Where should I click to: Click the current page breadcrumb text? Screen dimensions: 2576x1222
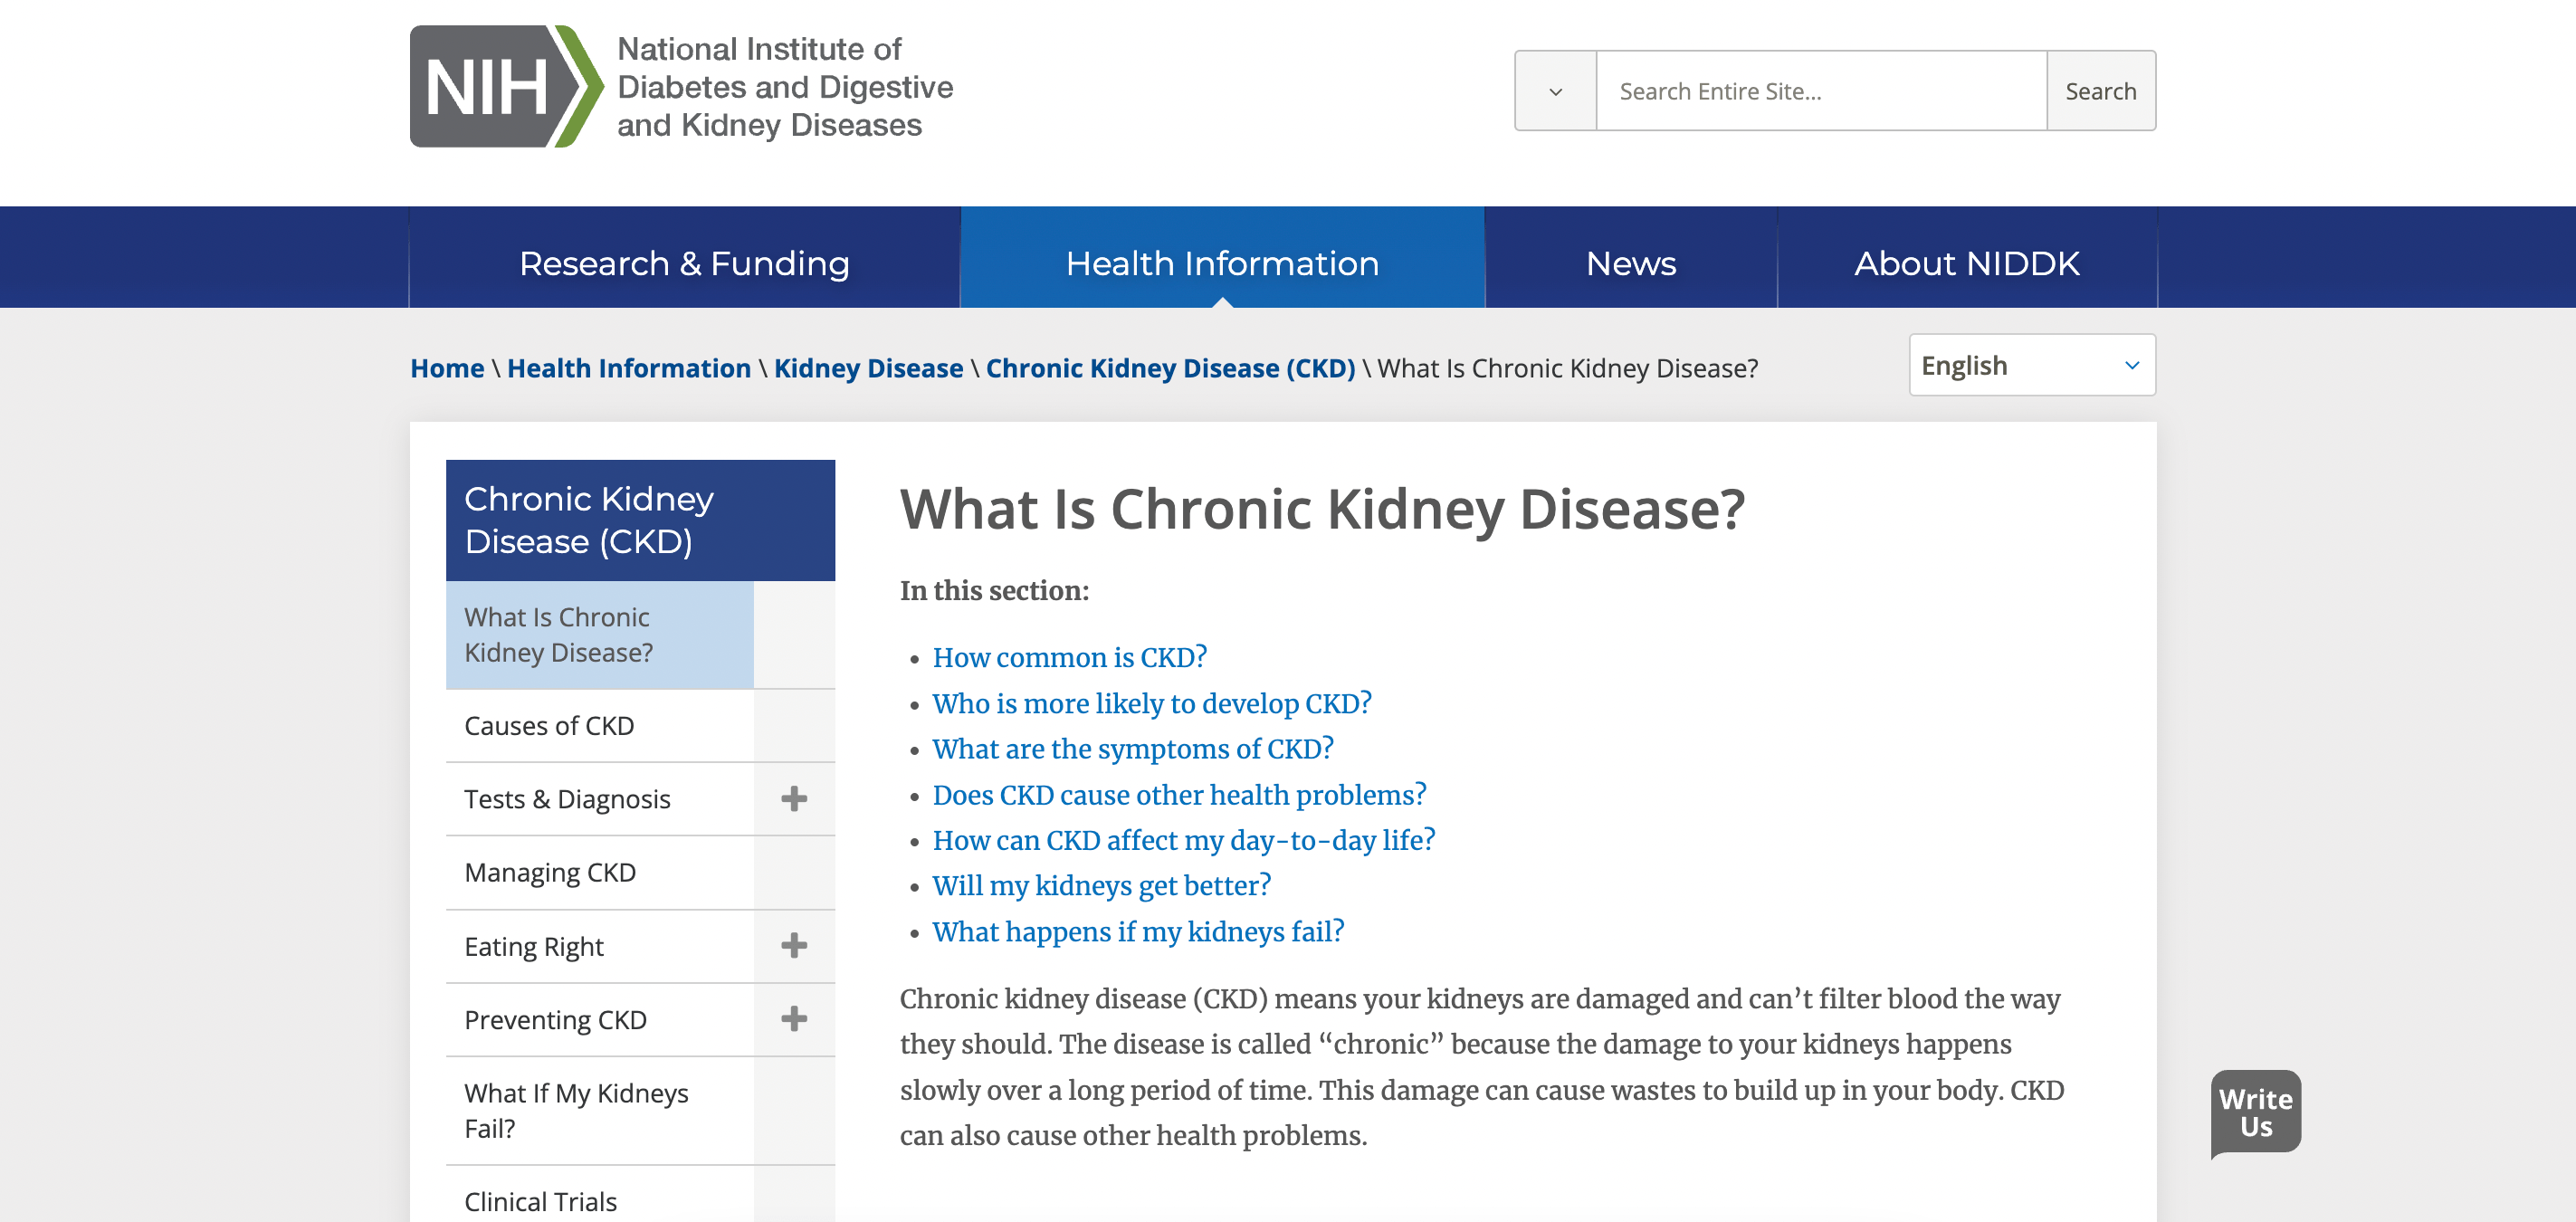(1567, 368)
